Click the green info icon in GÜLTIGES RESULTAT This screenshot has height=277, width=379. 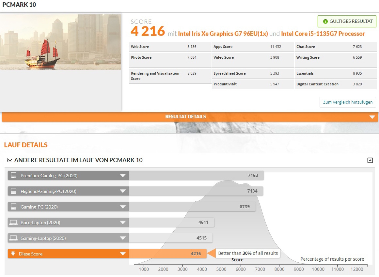[x=325, y=22]
